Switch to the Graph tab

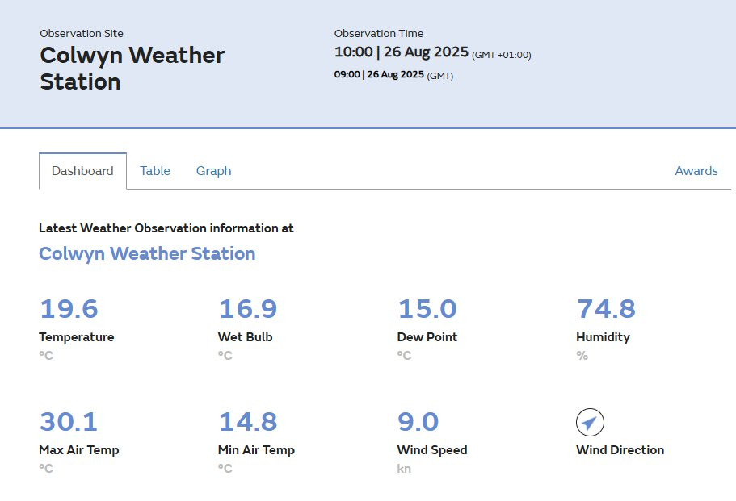click(213, 171)
